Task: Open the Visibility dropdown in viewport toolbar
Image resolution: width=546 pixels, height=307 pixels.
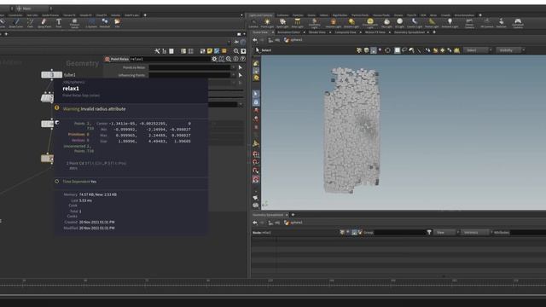Action: pyautogui.click(x=510, y=50)
